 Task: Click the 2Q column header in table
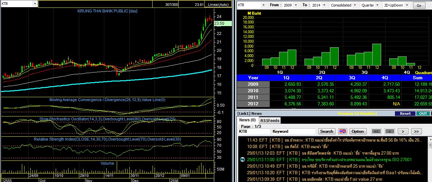coord(319,78)
